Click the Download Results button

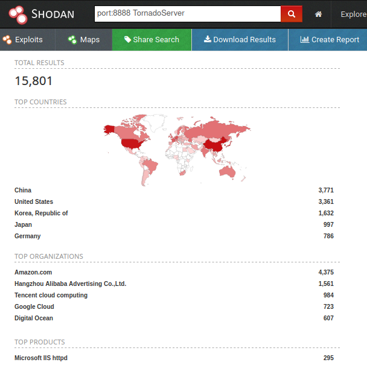tap(240, 40)
